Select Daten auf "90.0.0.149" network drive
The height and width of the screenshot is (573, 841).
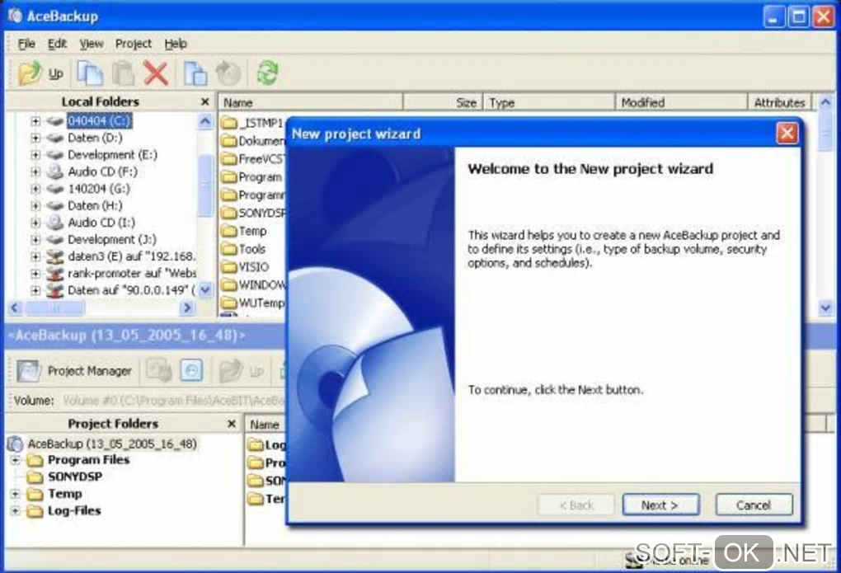tap(131, 290)
